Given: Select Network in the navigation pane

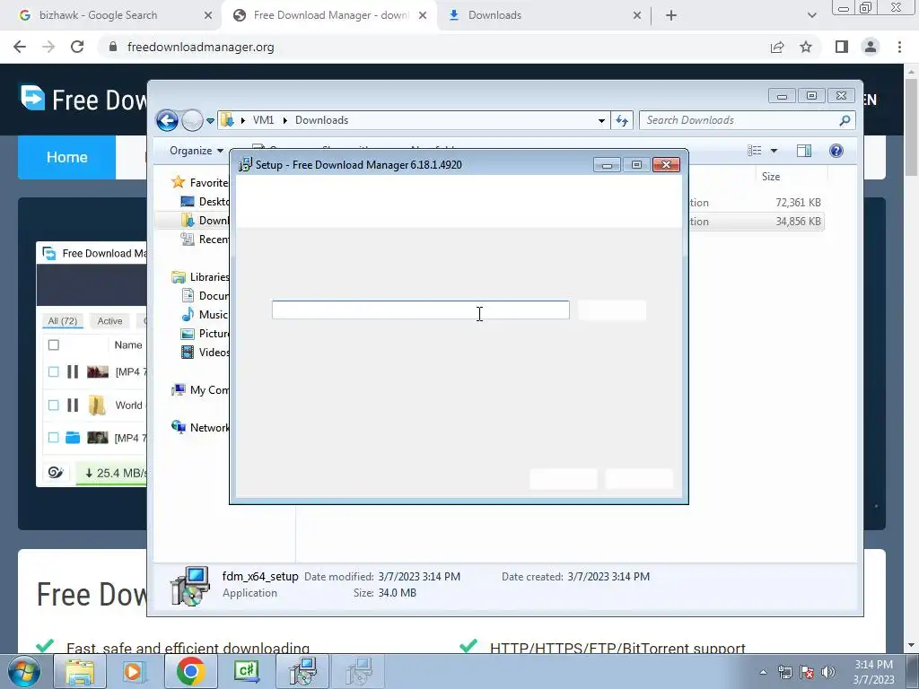Looking at the screenshot, I should 200,428.
